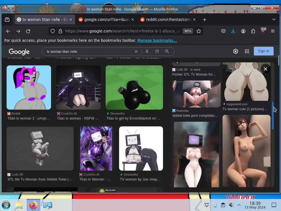The height and width of the screenshot is (211, 281).
Task: Reload the current page
Action: pyautogui.click(x=28, y=31)
